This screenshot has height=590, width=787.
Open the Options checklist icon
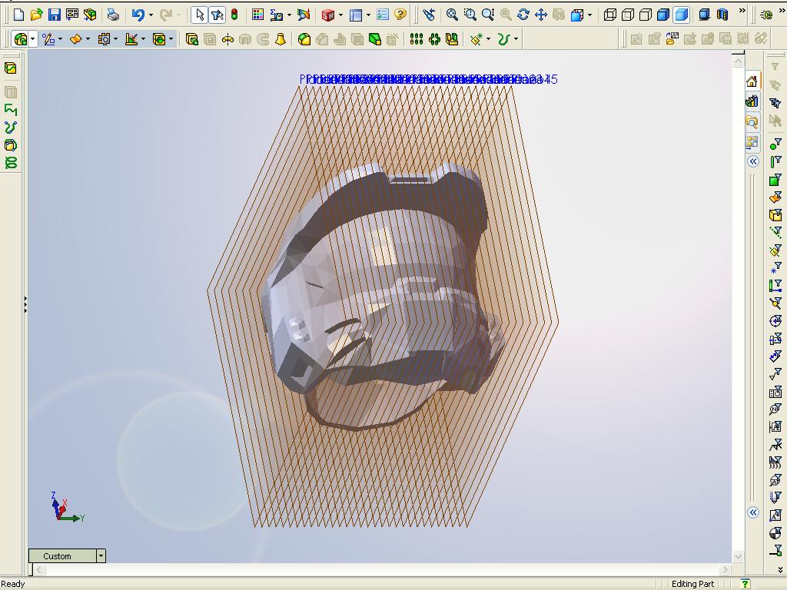point(383,15)
